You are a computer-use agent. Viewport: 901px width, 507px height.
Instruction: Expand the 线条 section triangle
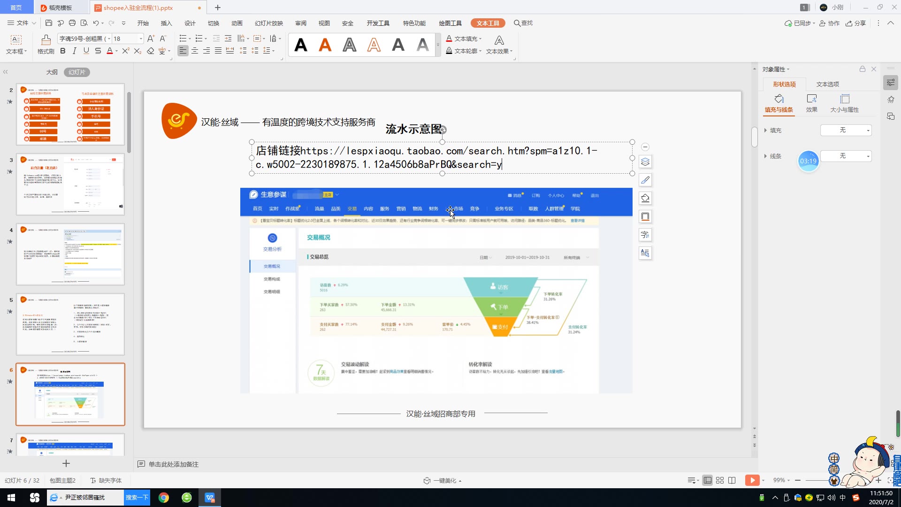(765, 156)
